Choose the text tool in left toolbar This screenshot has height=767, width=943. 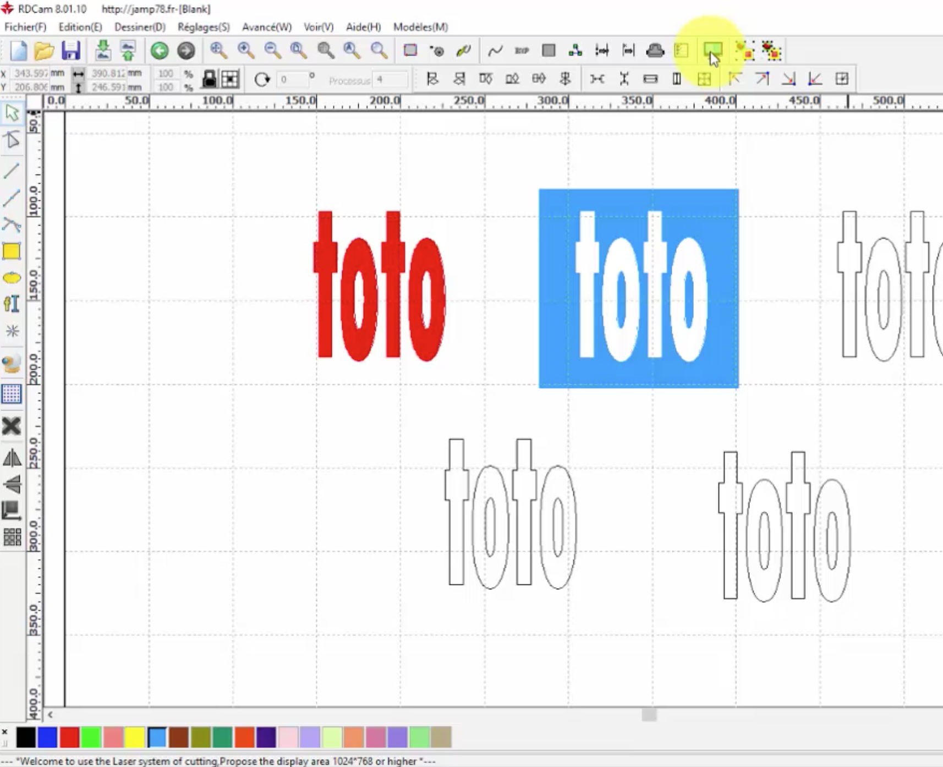coord(12,304)
